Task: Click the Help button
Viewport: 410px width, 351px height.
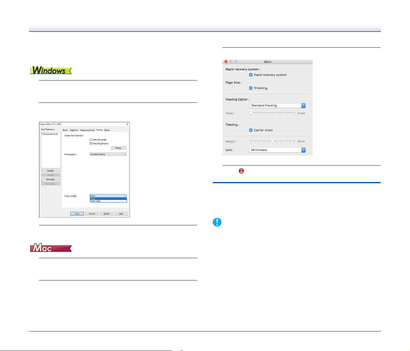Action: pos(121,214)
